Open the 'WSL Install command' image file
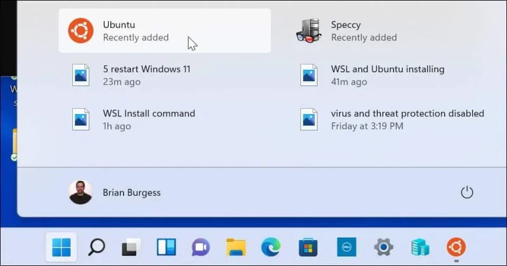507x266 pixels. [165, 120]
